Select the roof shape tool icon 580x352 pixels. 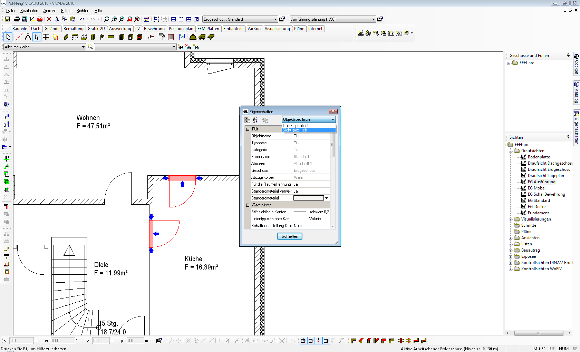click(x=193, y=37)
